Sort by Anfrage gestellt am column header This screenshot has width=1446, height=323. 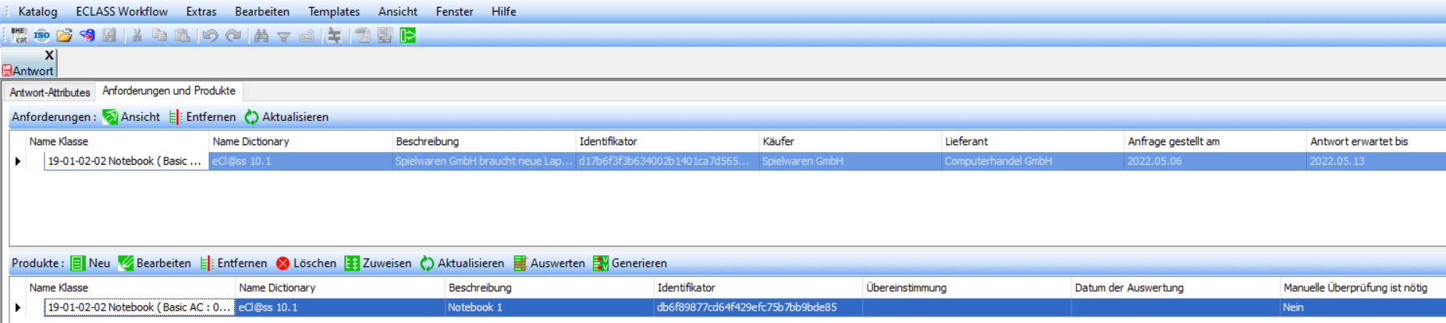[1173, 141]
